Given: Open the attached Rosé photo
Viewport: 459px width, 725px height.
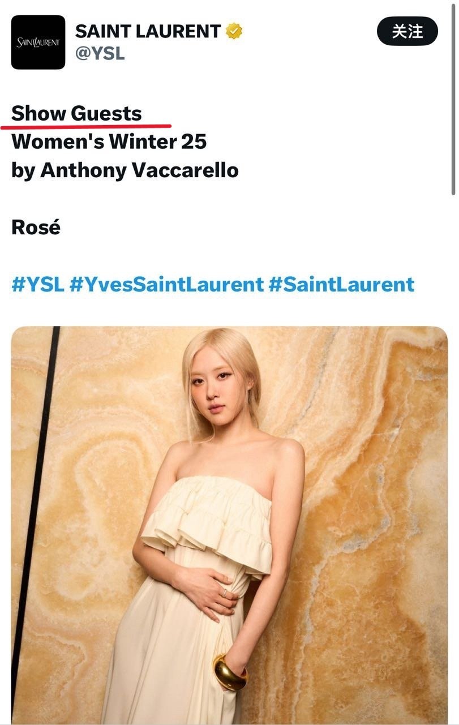Looking at the screenshot, I should [x=229, y=525].
